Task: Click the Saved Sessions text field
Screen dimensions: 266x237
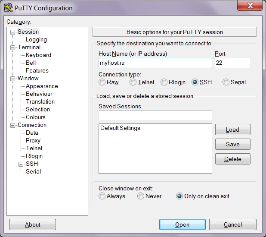Action: pyautogui.click(x=155, y=116)
